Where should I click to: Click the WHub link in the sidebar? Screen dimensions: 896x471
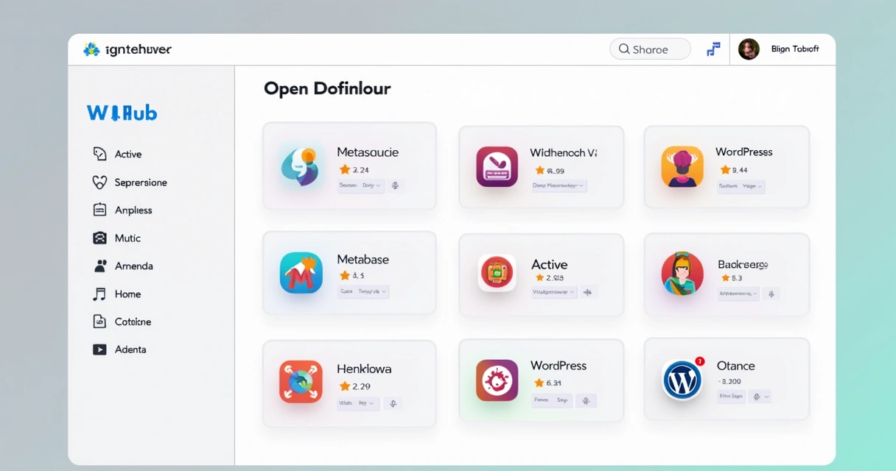click(122, 112)
